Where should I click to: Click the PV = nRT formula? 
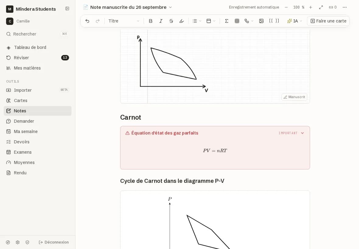point(215,151)
